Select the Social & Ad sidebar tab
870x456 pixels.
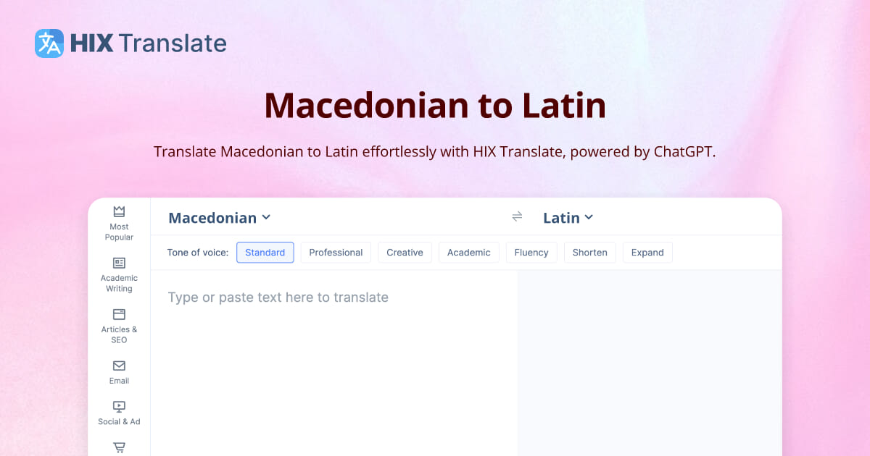coord(118,413)
